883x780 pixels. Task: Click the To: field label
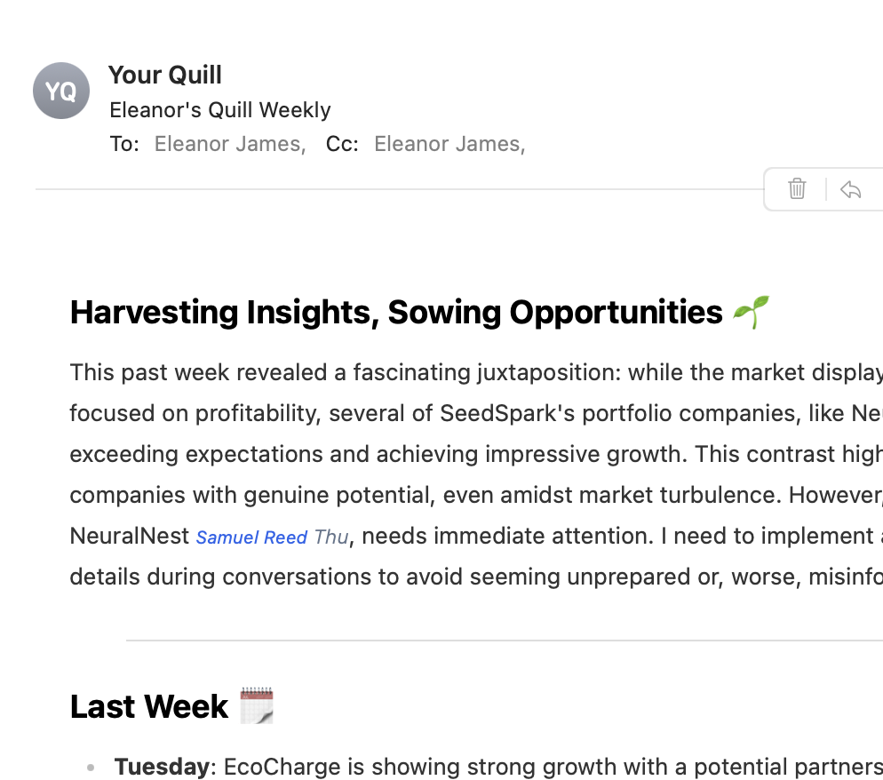coord(124,144)
